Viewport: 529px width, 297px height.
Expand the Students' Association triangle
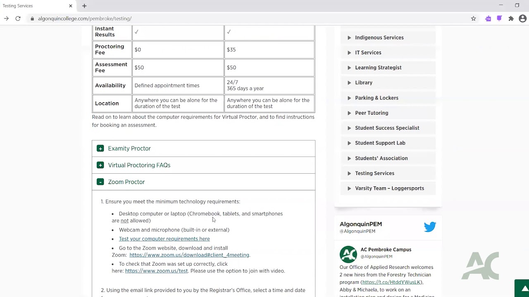(349, 158)
